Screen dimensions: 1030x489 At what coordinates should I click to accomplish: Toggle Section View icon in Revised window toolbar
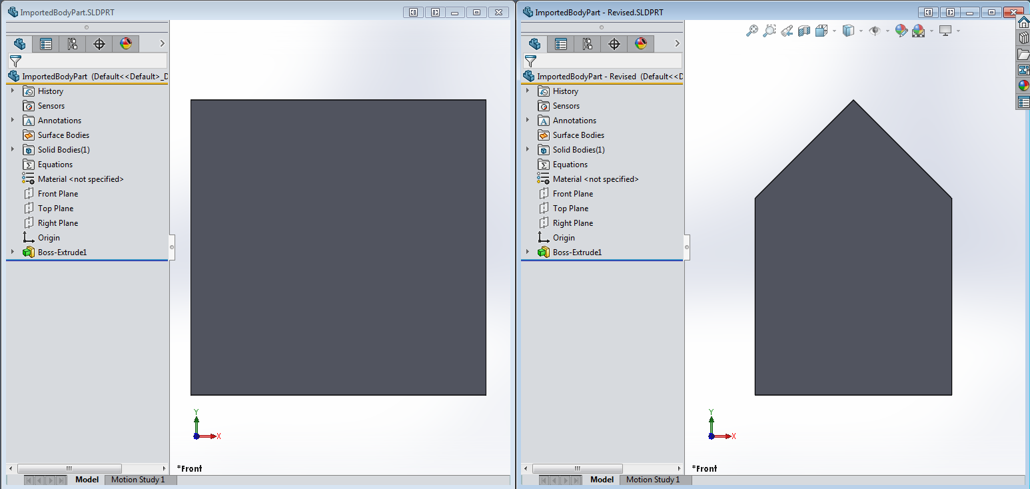(804, 31)
